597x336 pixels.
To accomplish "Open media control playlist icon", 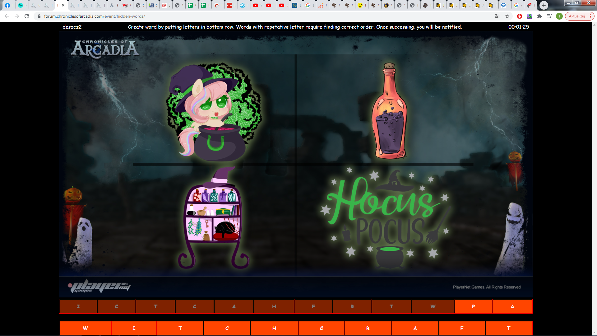I will click(549, 16).
